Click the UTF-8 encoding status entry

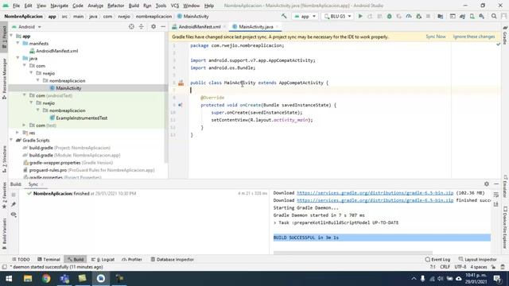pyautogui.click(x=460, y=267)
